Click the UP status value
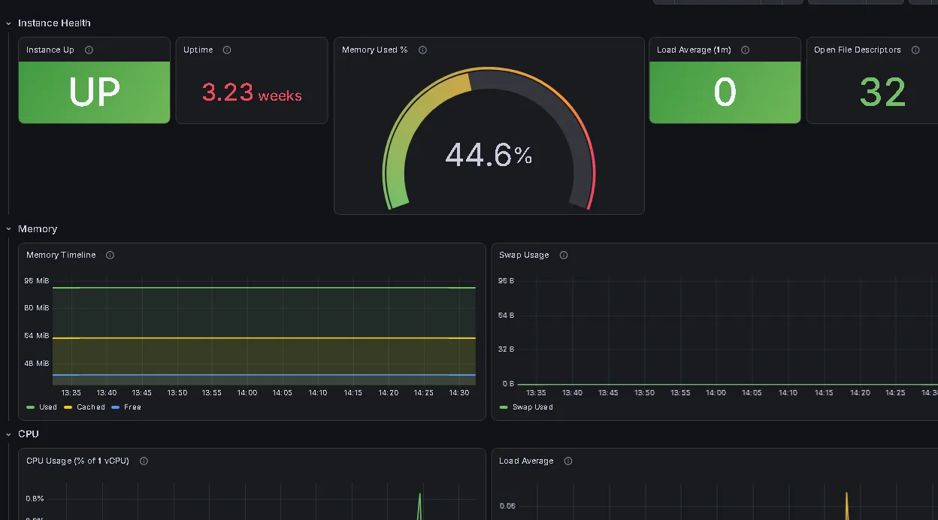Image resolution: width=938 pixels, height=520 pixels. coord(95,92)
